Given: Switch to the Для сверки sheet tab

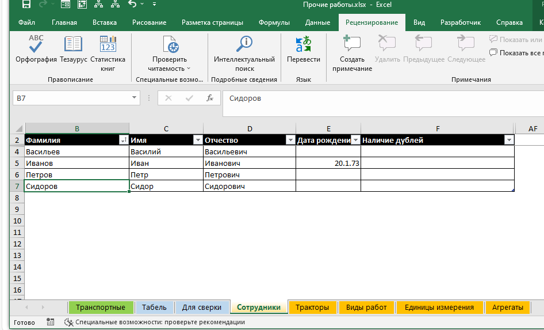Looking at the screenshot, I should (202, 307).
